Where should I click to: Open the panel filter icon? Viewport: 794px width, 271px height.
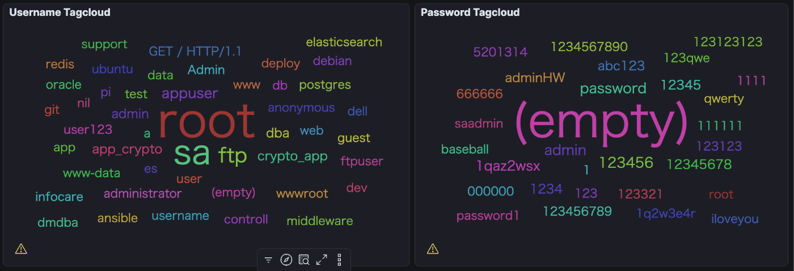(268, 260)
